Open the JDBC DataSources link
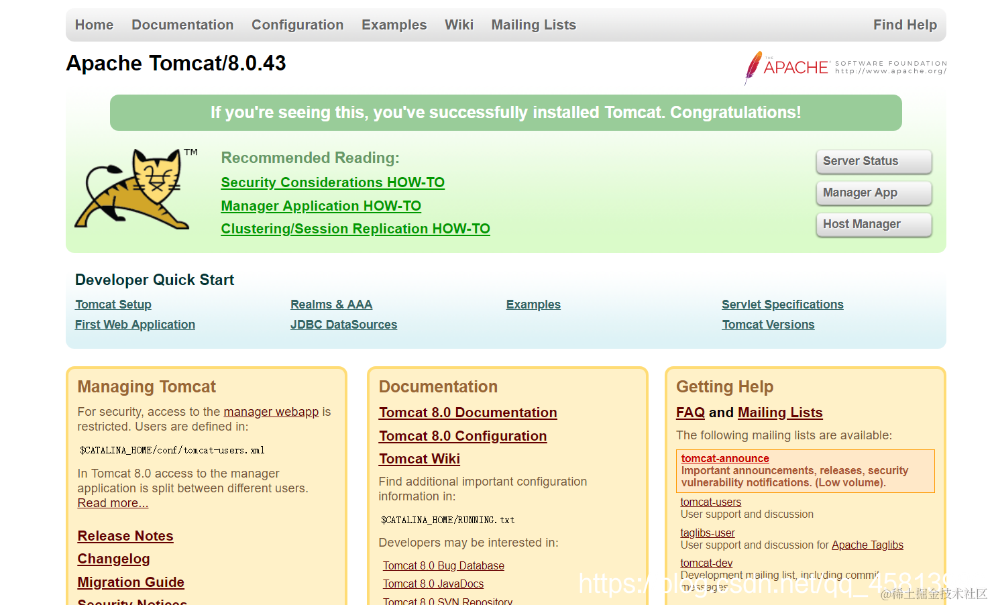Image resolution: width=992 pixels, height=605 pixels. 343,325
